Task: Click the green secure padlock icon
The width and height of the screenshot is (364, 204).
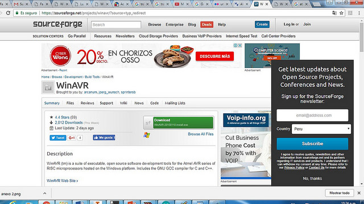Action: (x=16, y=13)
